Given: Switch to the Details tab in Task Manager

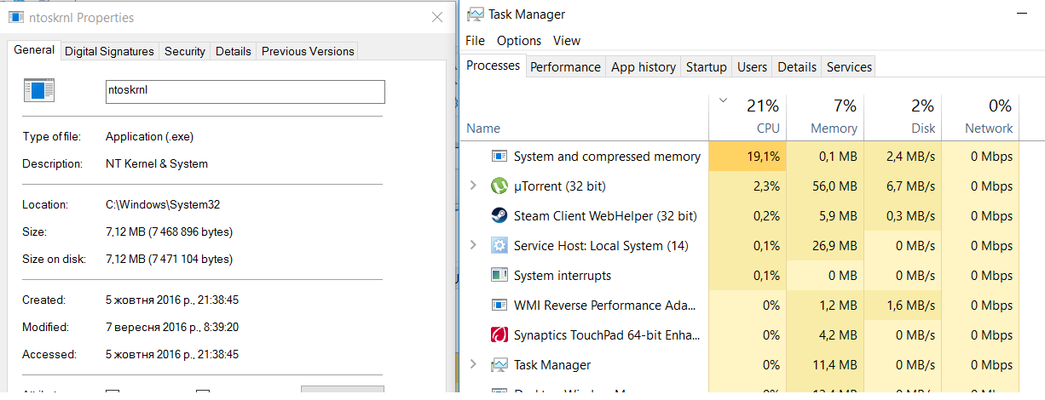Looking at the screenshot, I should pos(797,66).
